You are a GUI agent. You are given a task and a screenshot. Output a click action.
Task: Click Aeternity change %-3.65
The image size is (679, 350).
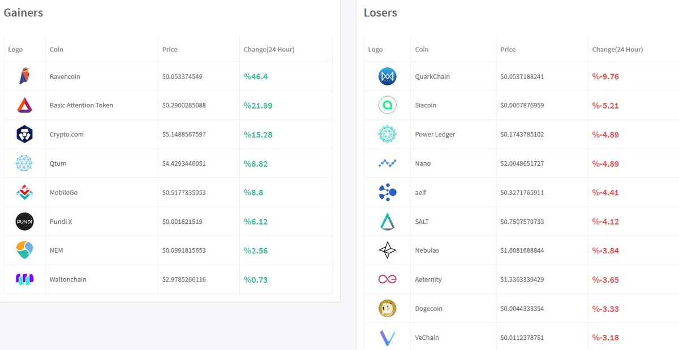tap(605, 279)
